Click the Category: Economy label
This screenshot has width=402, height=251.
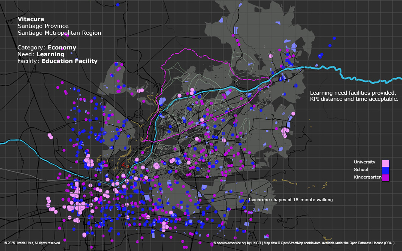click(47, 48)
